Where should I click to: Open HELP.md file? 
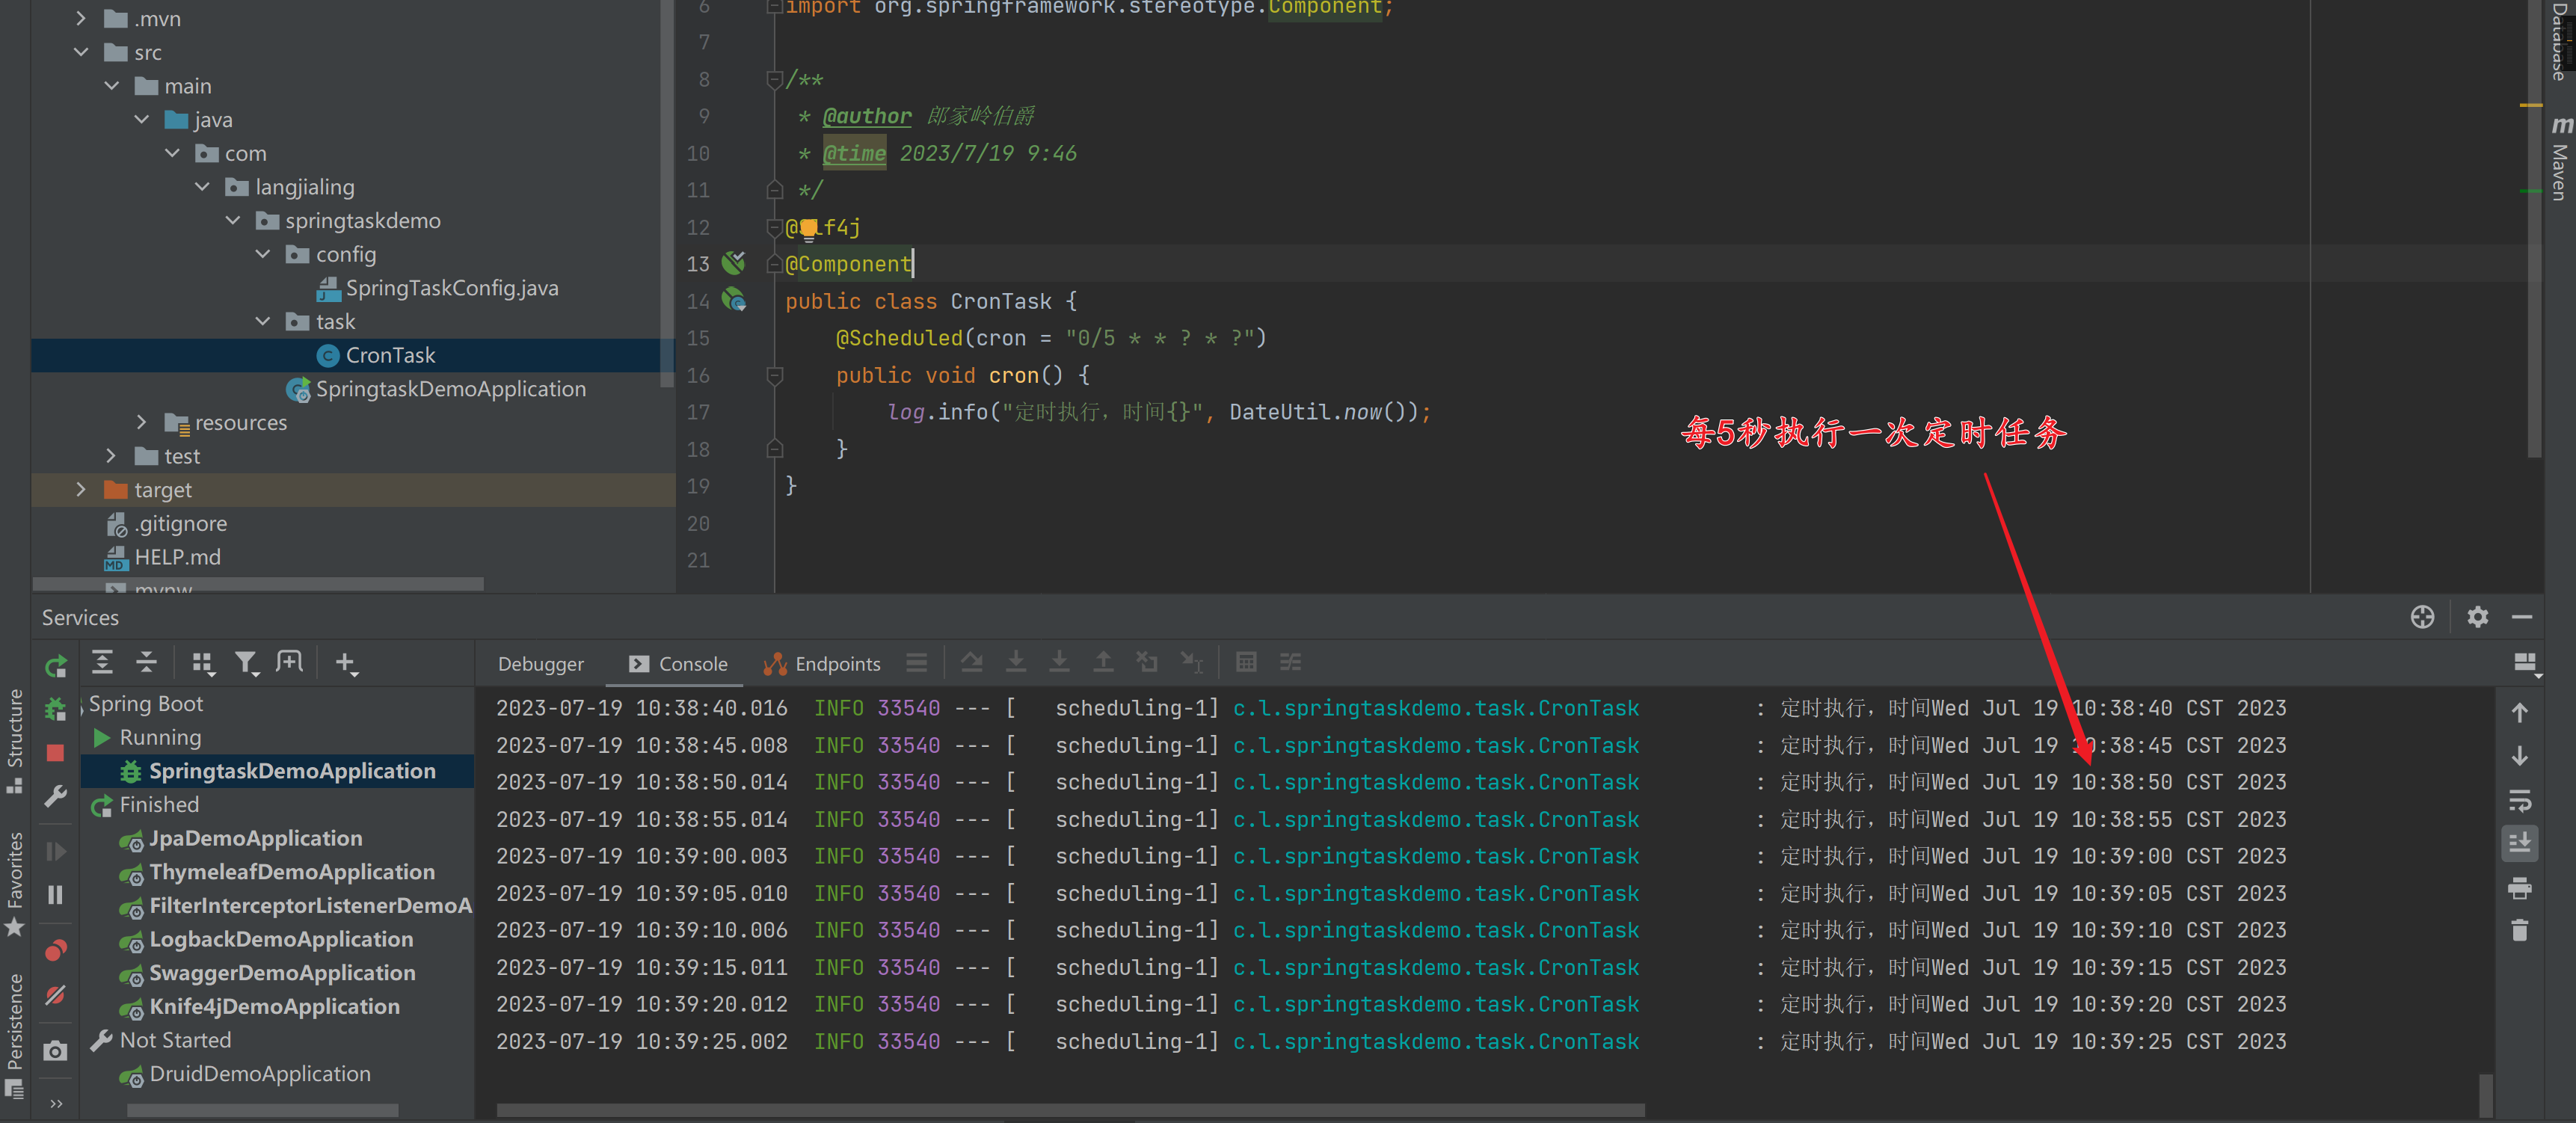click(163, 557)
